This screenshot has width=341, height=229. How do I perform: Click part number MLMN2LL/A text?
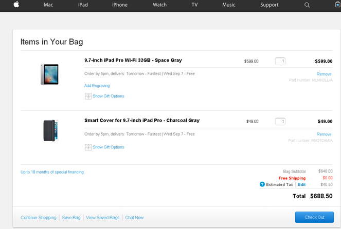point(311,80)
